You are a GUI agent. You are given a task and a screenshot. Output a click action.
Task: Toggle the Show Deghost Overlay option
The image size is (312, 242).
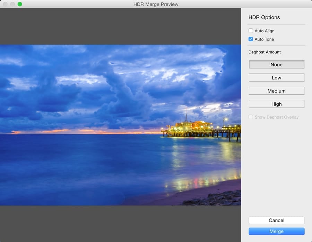point(251,117)
